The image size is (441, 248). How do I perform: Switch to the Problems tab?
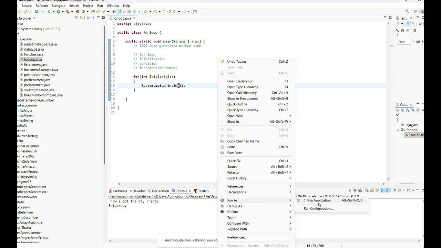(x=118, y=191)
